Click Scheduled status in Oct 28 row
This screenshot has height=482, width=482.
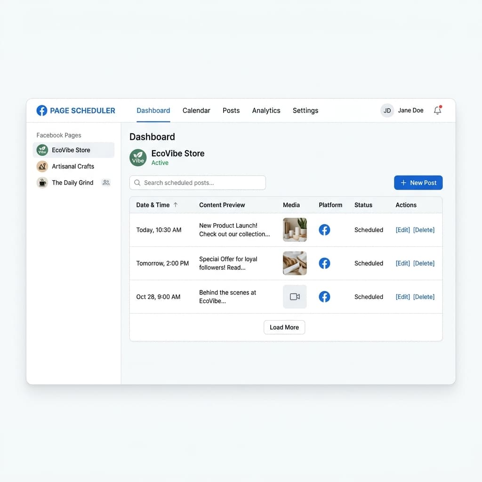[369, 297]
